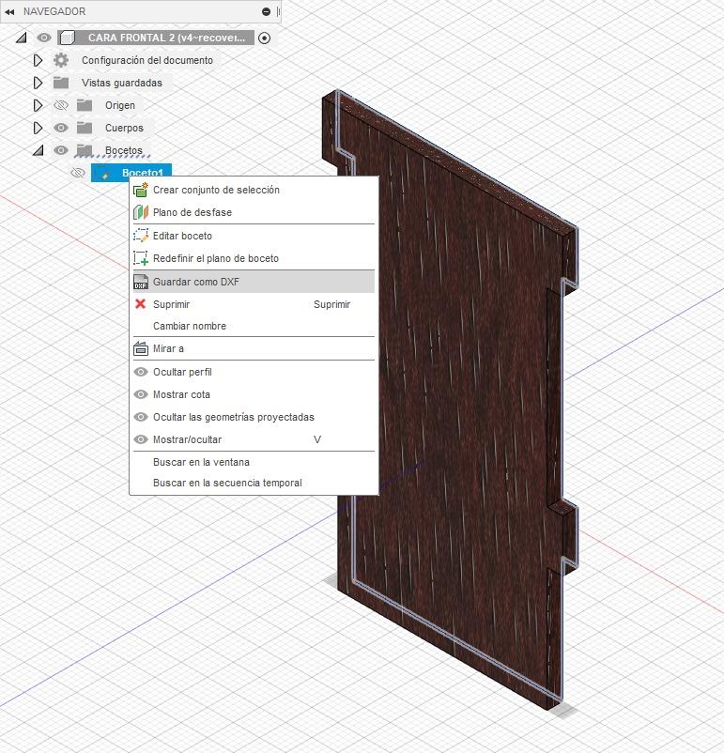724x753 pixels.
Task: Expand the Origen node
Action: 38,105
